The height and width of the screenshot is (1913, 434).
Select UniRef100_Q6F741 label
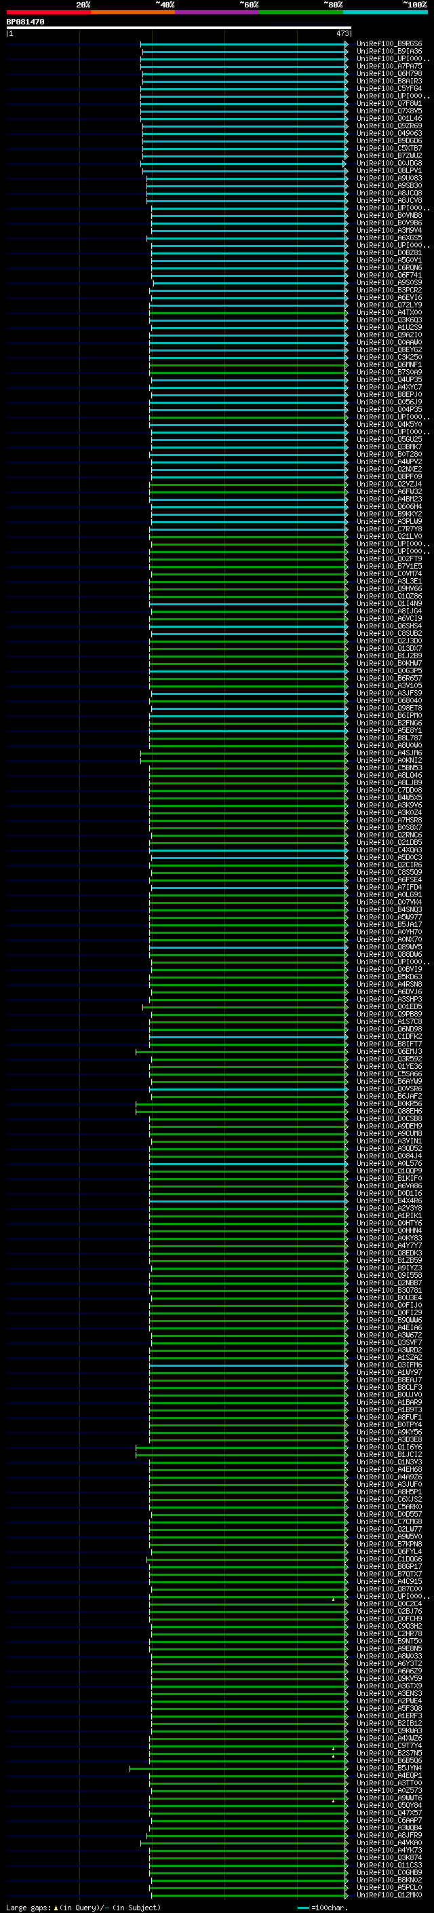click(x=389, y=275)
